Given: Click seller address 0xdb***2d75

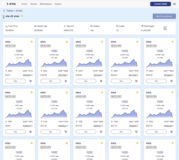Looking at the screenshot, I should pos(28,122).
